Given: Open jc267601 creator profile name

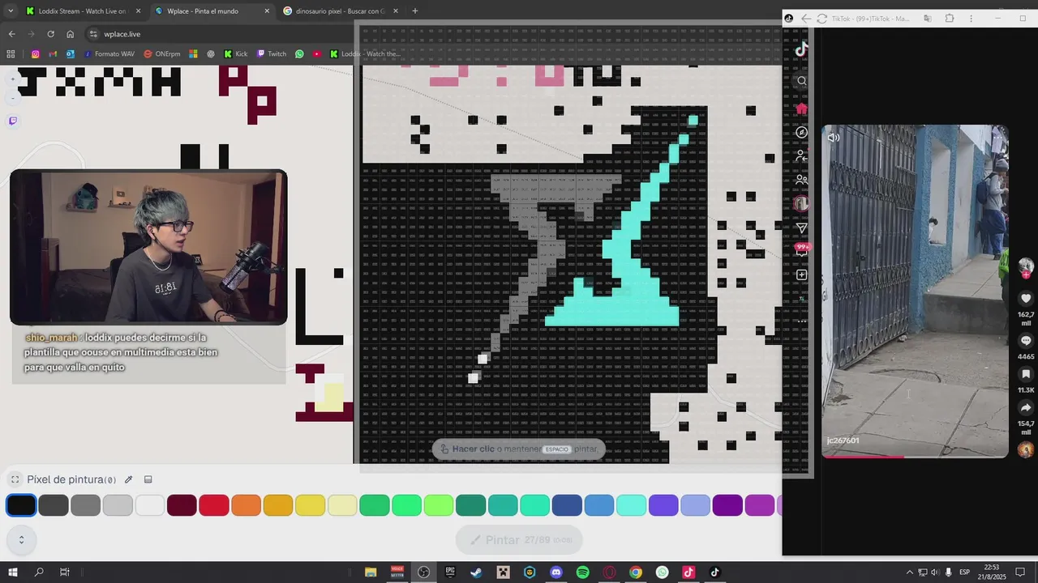Looking at the screenshot, I should click(843, 440).
